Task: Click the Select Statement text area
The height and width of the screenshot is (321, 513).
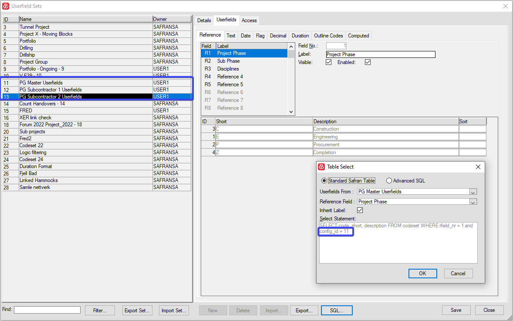Action: [x=398, y=243]
